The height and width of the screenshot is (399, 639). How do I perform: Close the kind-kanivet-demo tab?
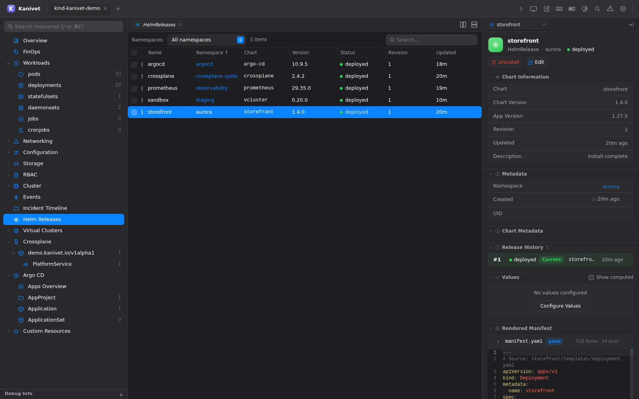pos(105,8)
